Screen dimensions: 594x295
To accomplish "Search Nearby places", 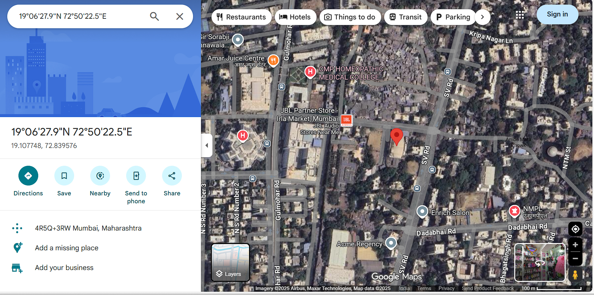I will click(100, 181).
